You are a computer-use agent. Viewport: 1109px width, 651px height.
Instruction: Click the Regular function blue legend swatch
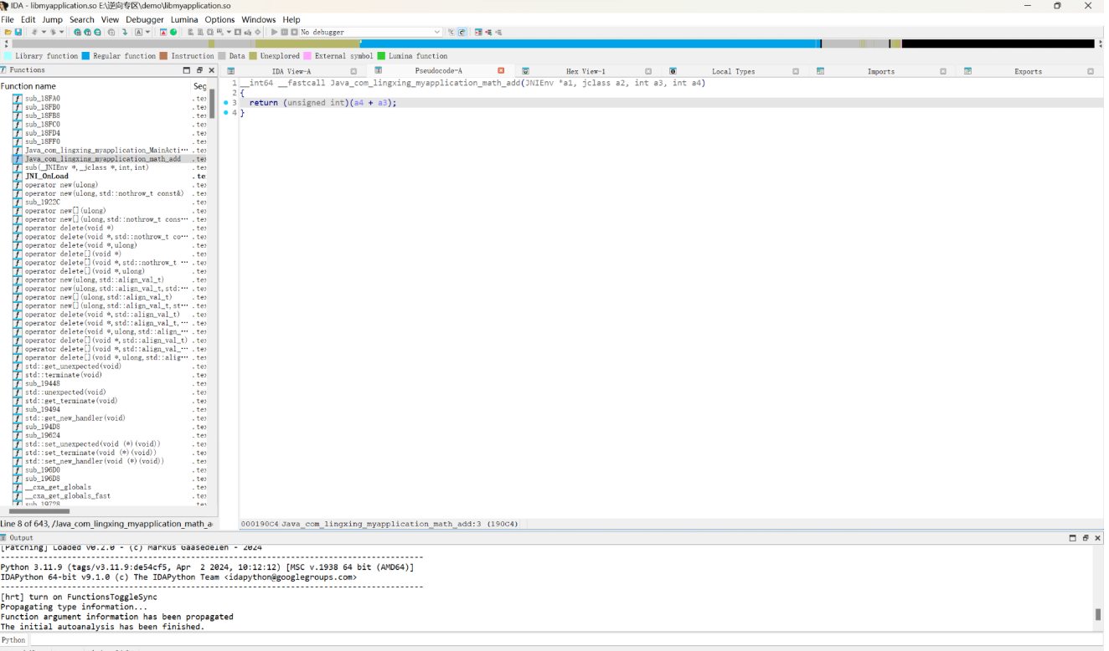(85, 56)
